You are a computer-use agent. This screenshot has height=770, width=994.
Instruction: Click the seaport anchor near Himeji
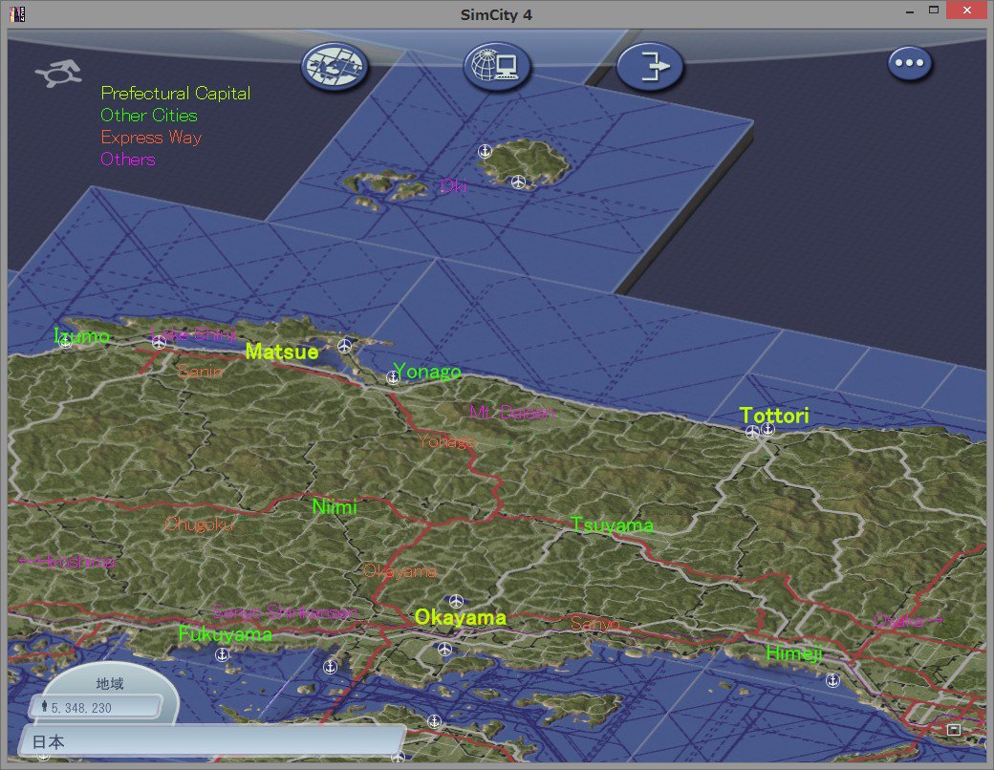(832, 680)
